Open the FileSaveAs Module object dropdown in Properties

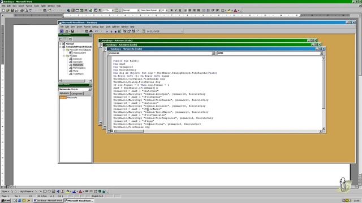(90, 89)
